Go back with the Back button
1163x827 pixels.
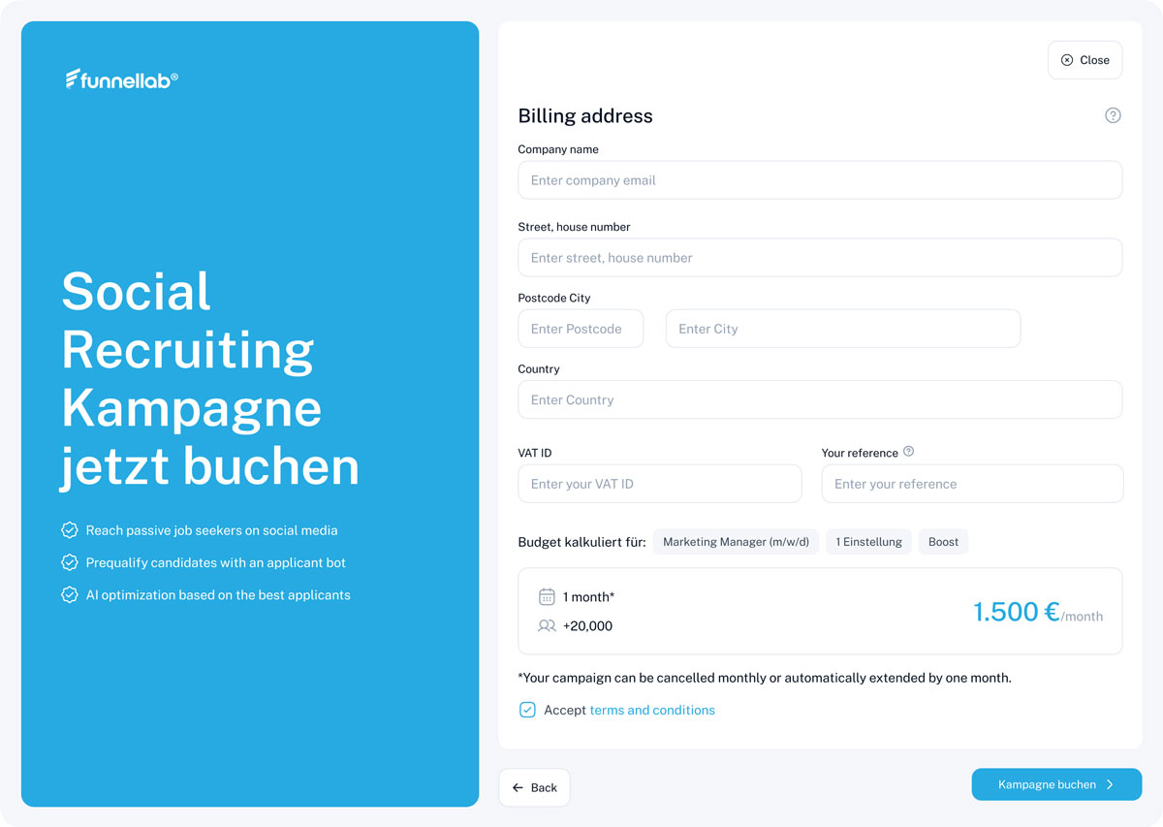click(534, 787)
